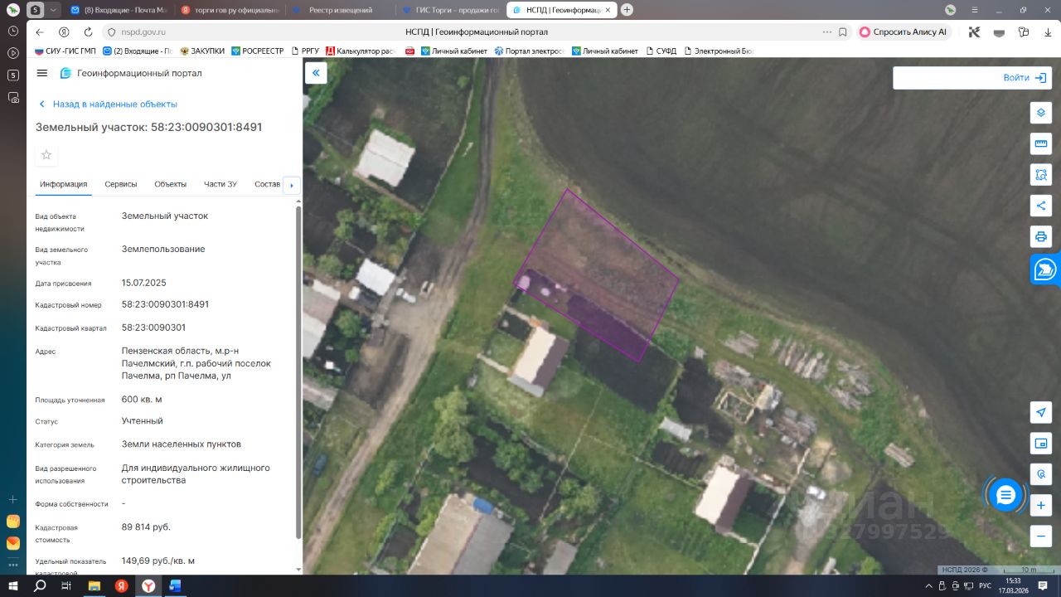Open browser downloads
This screenshot has height=597, width=1061.
tap(1048, 32)
